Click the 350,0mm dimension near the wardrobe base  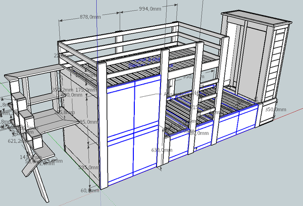tap(276, 109)
